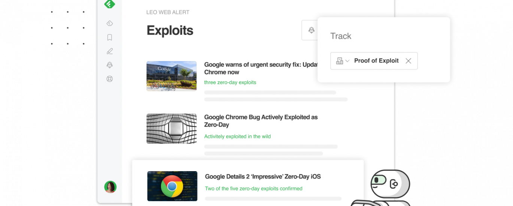Expand the chevron before Proof of Exploit
The image size is (513, 206).
tap(347, 61)
